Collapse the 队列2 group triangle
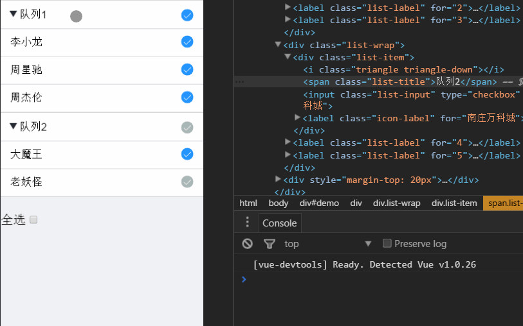 pyautogui.click(x=13, y=126)
